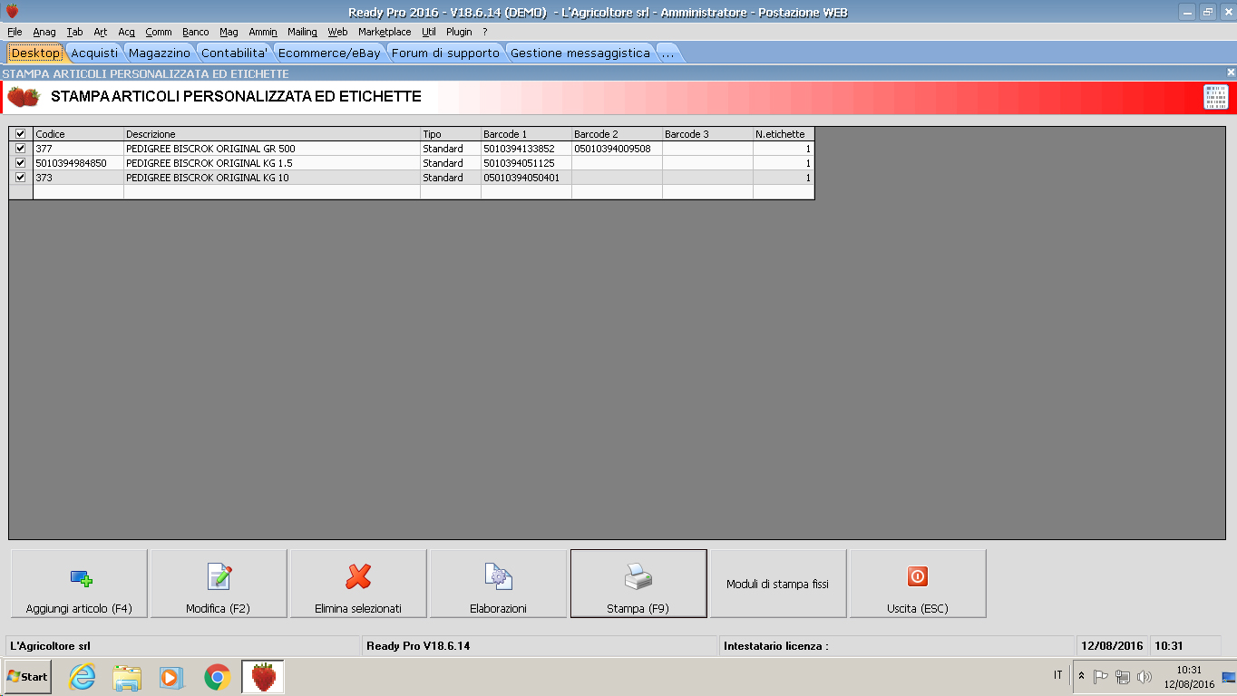Open the Web menu
This screenshot has height=696, width=1237.
337,32
